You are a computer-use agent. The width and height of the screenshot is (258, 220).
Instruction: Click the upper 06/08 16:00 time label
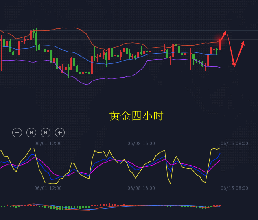coord(141,144)
